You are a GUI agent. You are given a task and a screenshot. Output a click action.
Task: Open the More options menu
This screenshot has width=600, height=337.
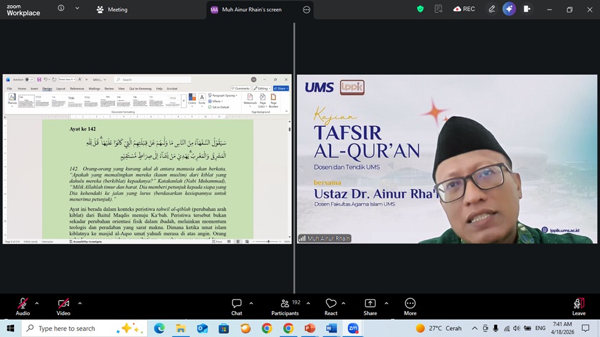tap(410, 307)
